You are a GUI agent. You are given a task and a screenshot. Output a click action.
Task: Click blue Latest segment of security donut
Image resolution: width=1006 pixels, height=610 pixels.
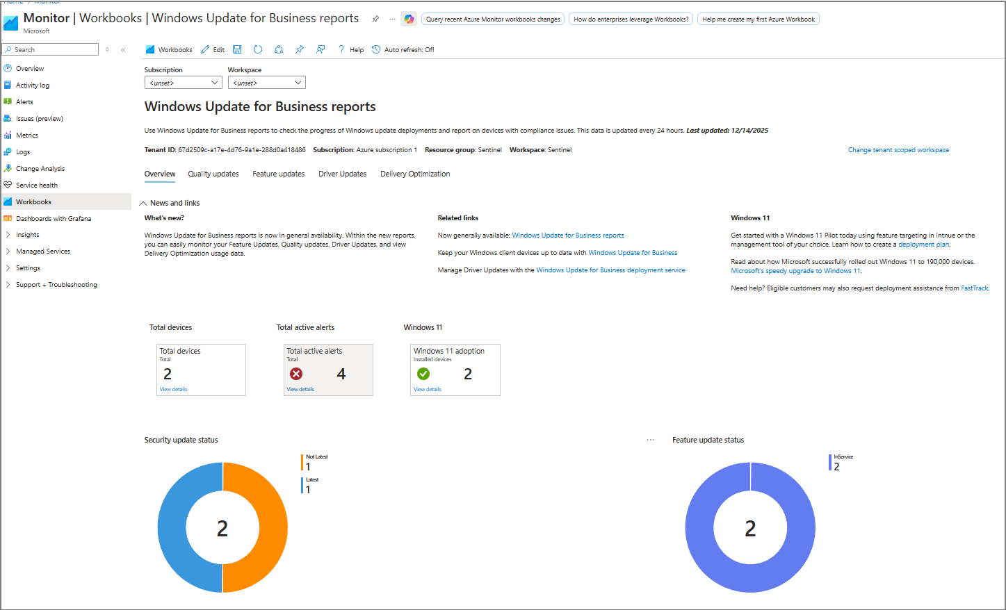click(x=172, y=527)
